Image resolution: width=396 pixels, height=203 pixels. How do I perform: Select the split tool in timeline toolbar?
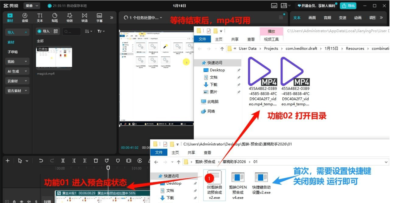pyautogui.click(x=63, y=160)
